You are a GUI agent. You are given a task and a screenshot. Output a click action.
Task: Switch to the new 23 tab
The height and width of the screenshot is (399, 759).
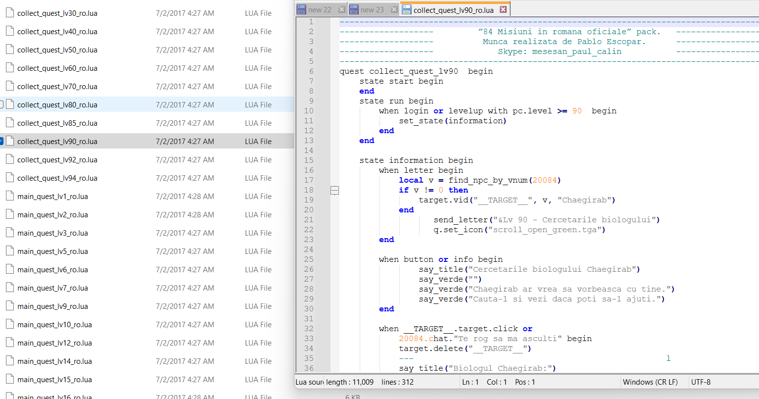372,9
